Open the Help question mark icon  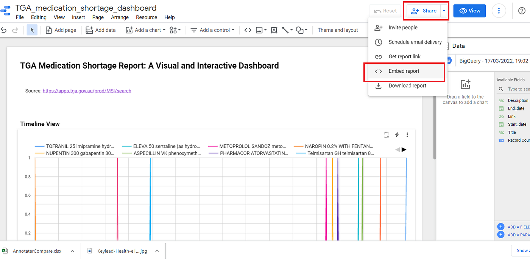pyautogui.click(x=522, y=11)
